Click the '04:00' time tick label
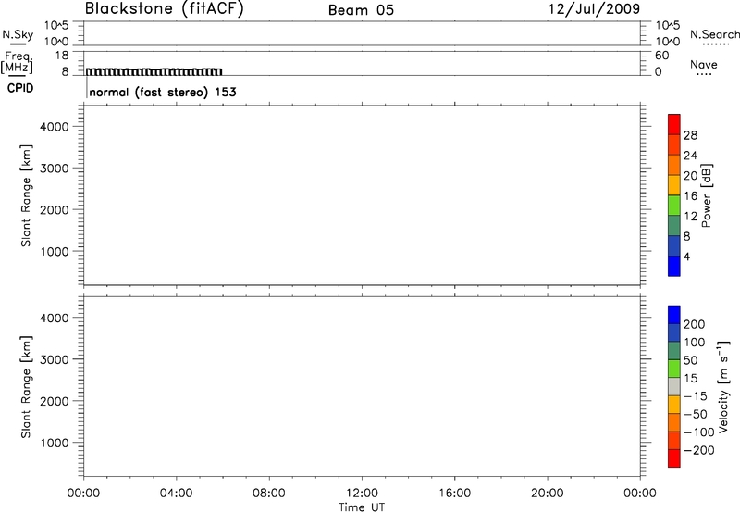Viewport: 740px width, 513px height. pyautogui.click(x=177, y=494)
